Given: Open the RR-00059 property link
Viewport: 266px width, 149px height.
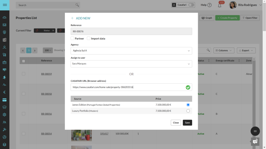Looking at the screenshot, I should 46,74.
